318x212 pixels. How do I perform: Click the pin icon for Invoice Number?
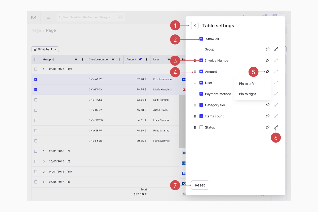268,60
